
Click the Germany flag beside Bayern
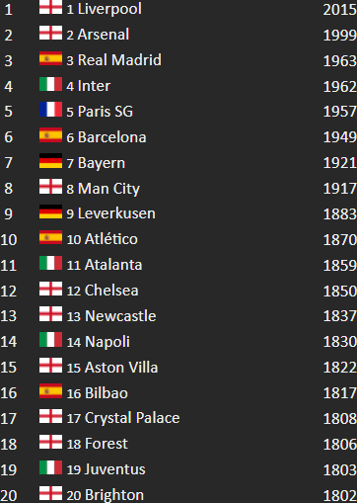[x=50, y=161]
